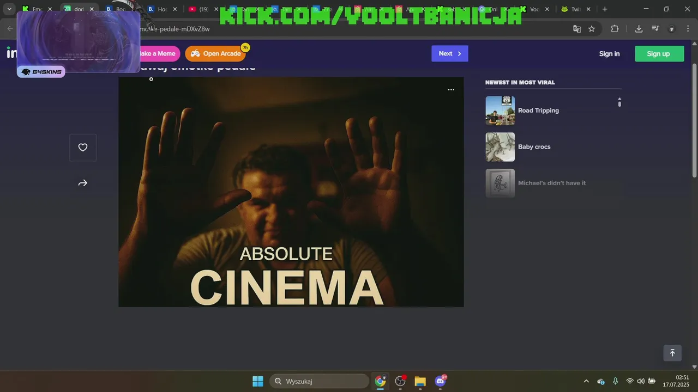Switch to the Hos browser tab
Image resolution: width=698 pixels, height=392 pixels.
pyautogui.click(x=161, y=9)
